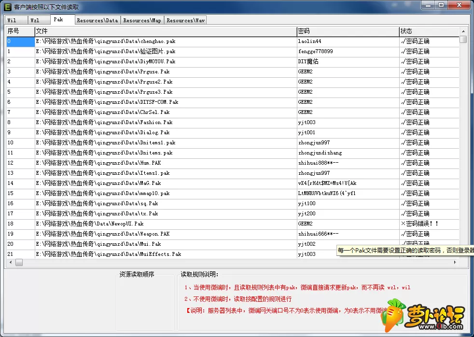Click the vertical scrollbar thumb
474x337 pixels.
[x=463, y=39]
